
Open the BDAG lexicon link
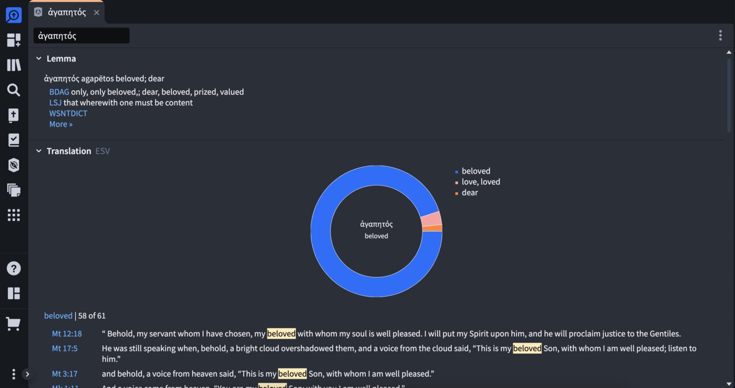coord(59,92)
